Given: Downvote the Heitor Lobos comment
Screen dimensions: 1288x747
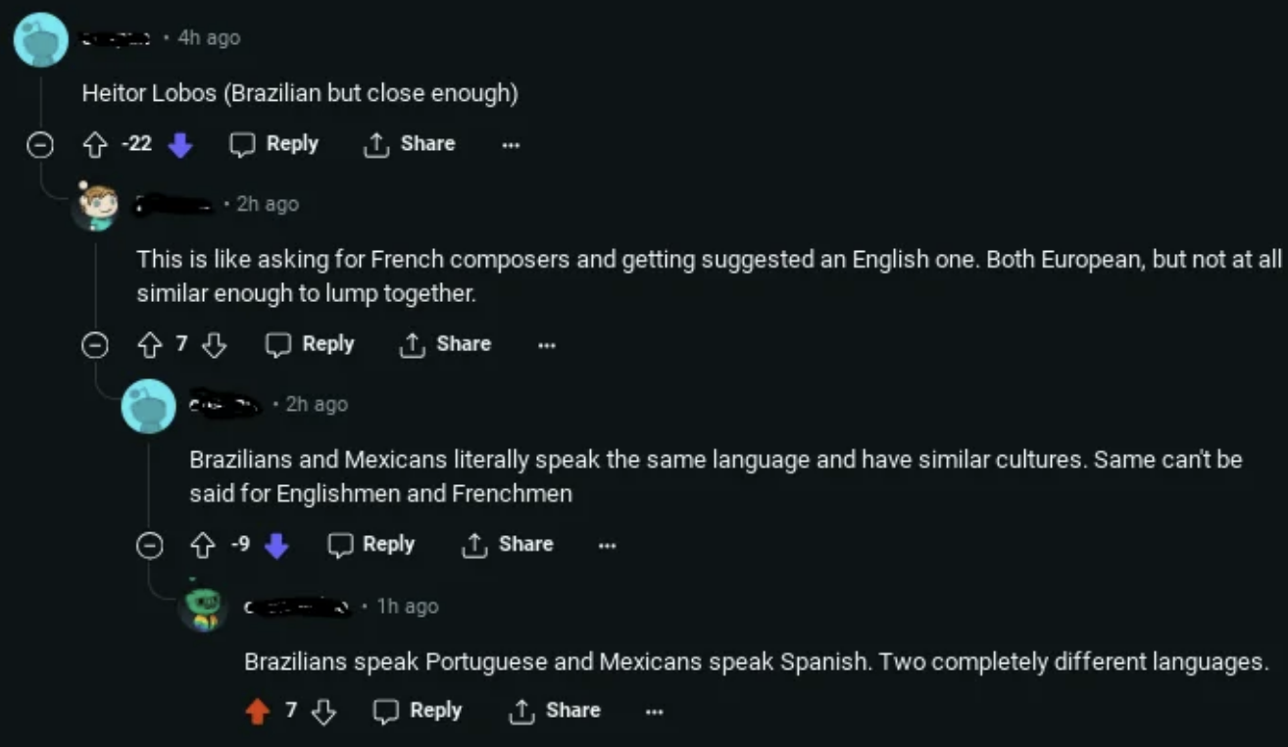Looking at the screenshot, I should (x=179, y=144).
